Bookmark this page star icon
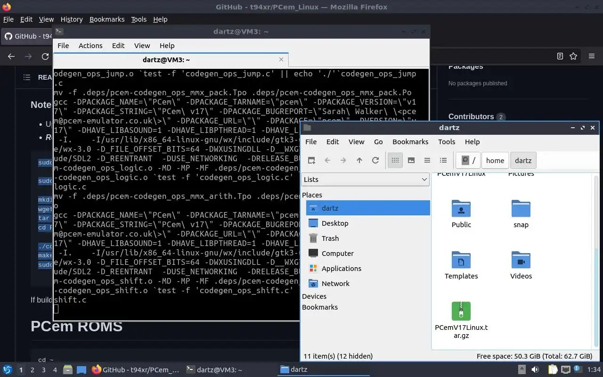603x377 pixels. click(x=573, y=56)
